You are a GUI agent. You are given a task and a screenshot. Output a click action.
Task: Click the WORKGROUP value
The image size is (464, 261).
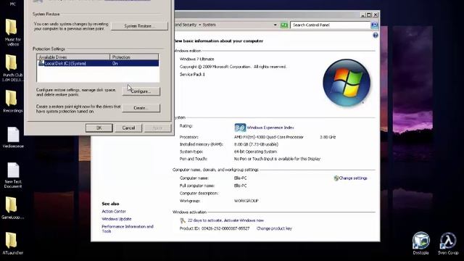(x=246, y=201)
